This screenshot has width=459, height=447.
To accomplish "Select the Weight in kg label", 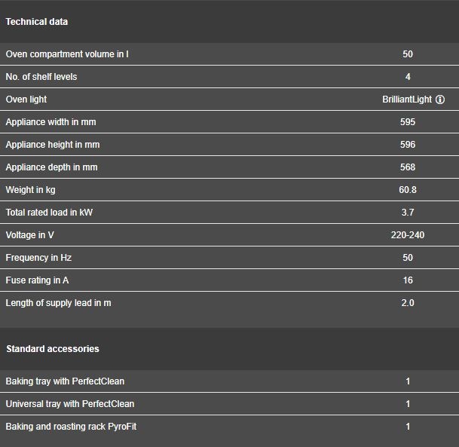I will 30,190.
